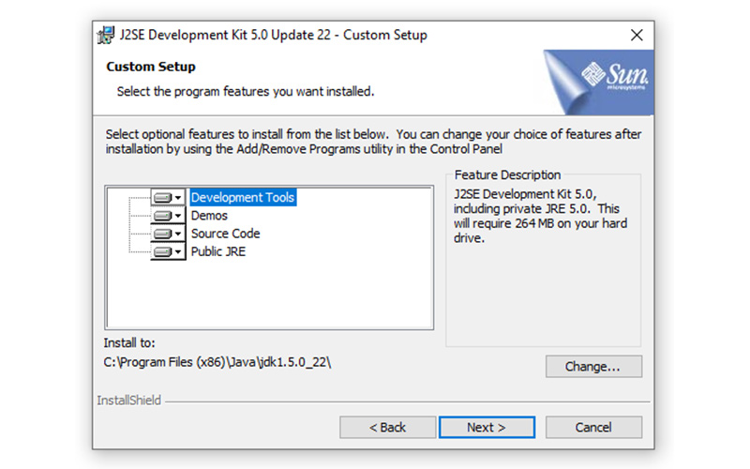The height and width of the screenshot is (469, 750).
Task: Open the Demos install-option dropdown arrow
Action: click(178, 216)
